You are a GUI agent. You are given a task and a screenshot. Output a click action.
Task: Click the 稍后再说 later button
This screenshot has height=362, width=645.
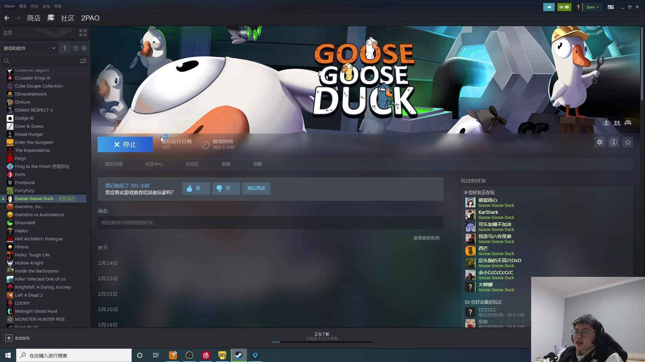(x=256, y=188)
